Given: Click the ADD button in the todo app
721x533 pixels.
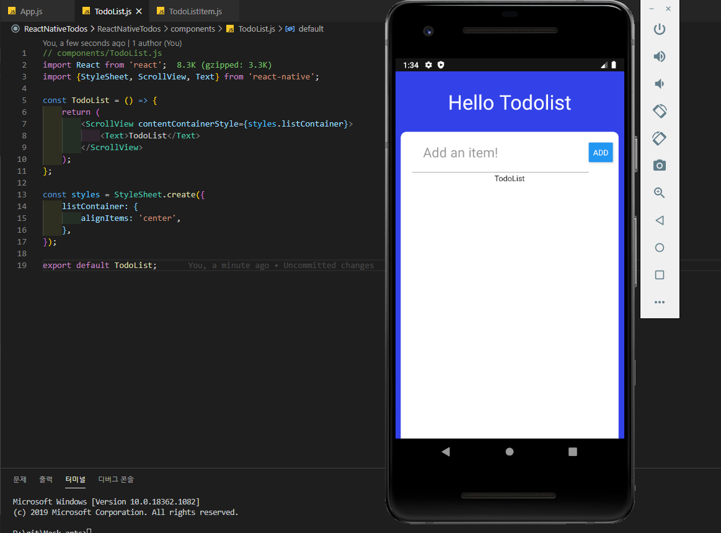Looking at the screenshot, I should pos(600,152).
